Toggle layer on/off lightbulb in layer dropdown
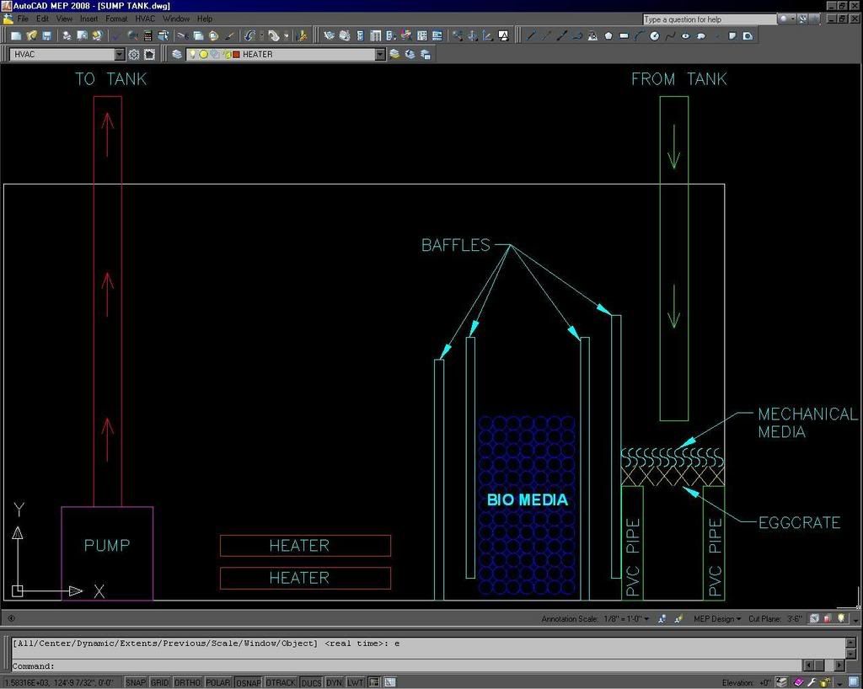The width and height of the screenshot is (863, 689). click(192, 55)
